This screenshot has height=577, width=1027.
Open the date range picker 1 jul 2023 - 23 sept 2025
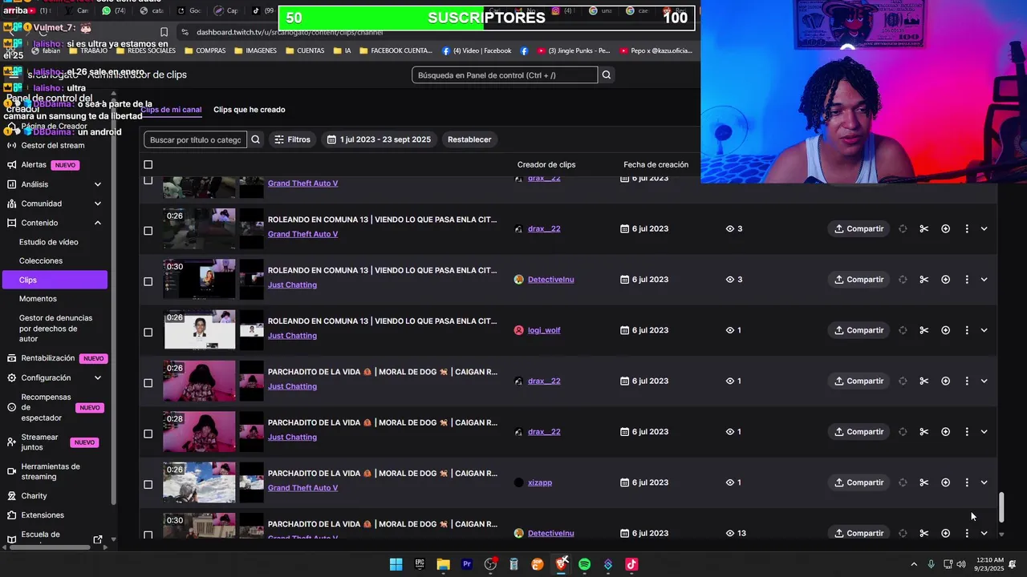click(380, 139)
